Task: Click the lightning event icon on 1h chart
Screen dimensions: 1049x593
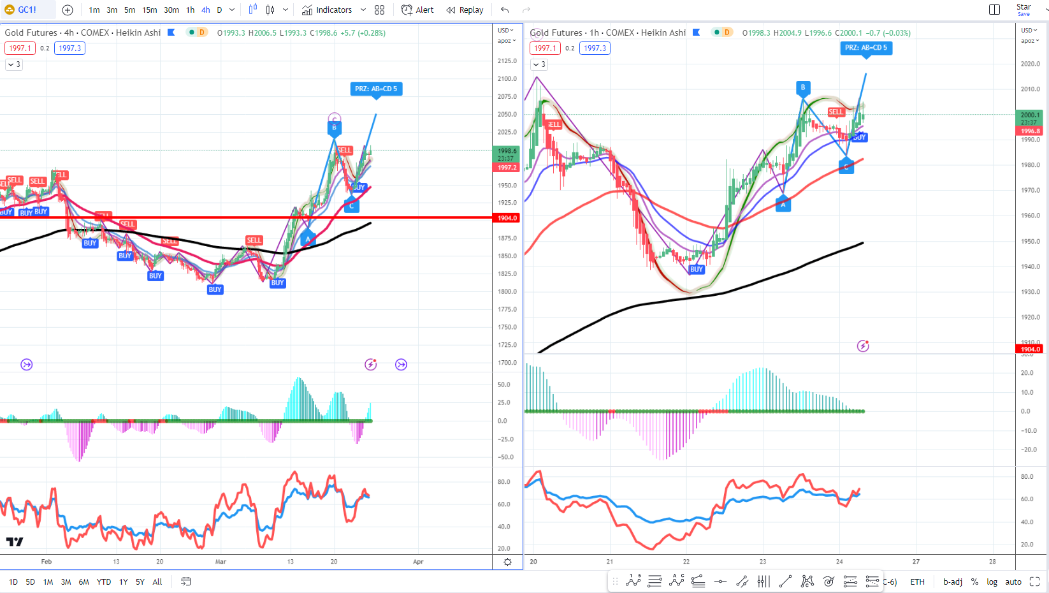Action: pyautogui.click(x=863, y=346)
